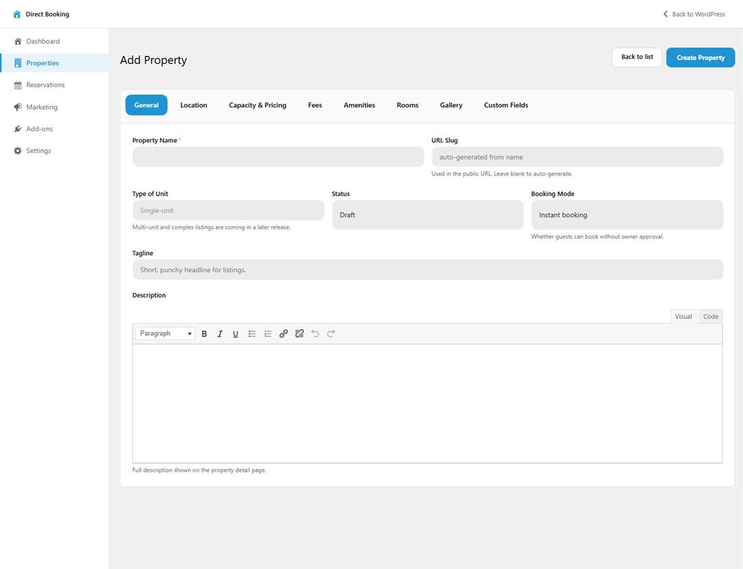Screen dimensions: 743x569
Task: Open the Gallery tab
Action: [x=451, y=105]
